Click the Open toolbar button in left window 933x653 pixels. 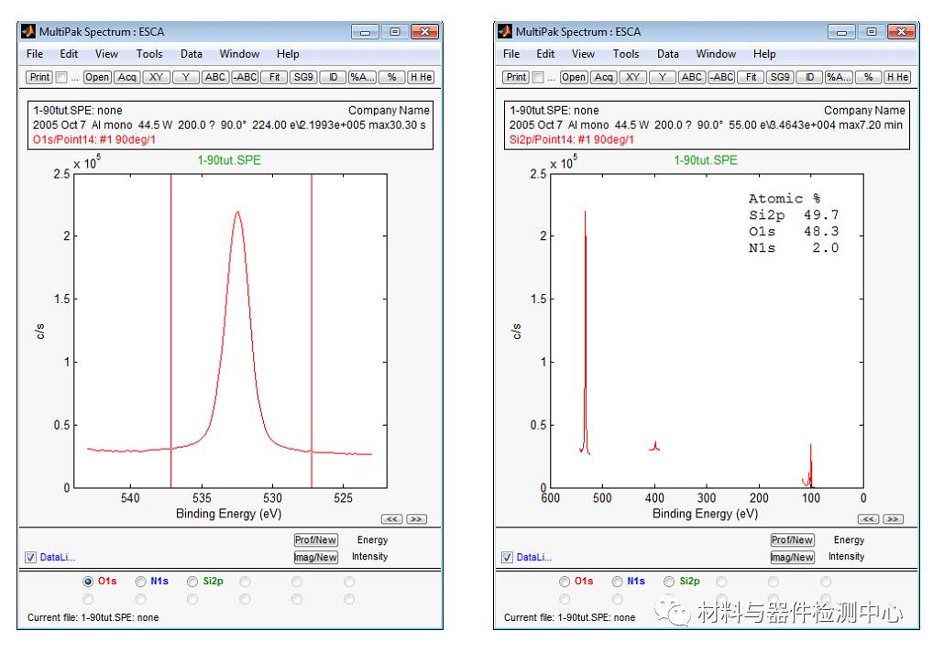coord(96,77)
